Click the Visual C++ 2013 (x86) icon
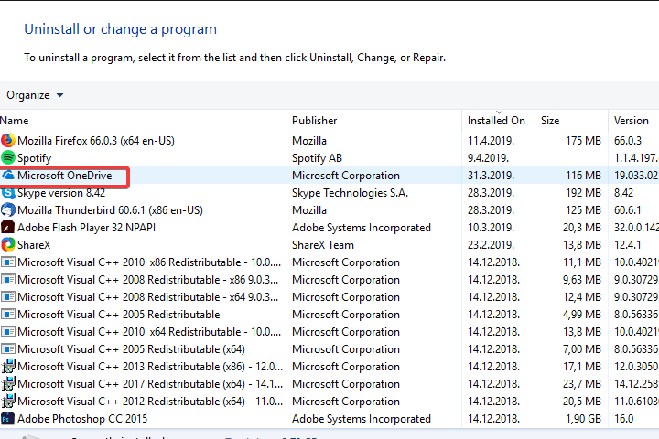The width and height of the screenshot is (659, 439). (x=8, y=367)
